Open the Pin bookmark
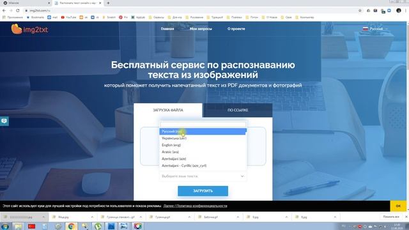This screenshot has height=230, width=409. [x=123, y=17]
